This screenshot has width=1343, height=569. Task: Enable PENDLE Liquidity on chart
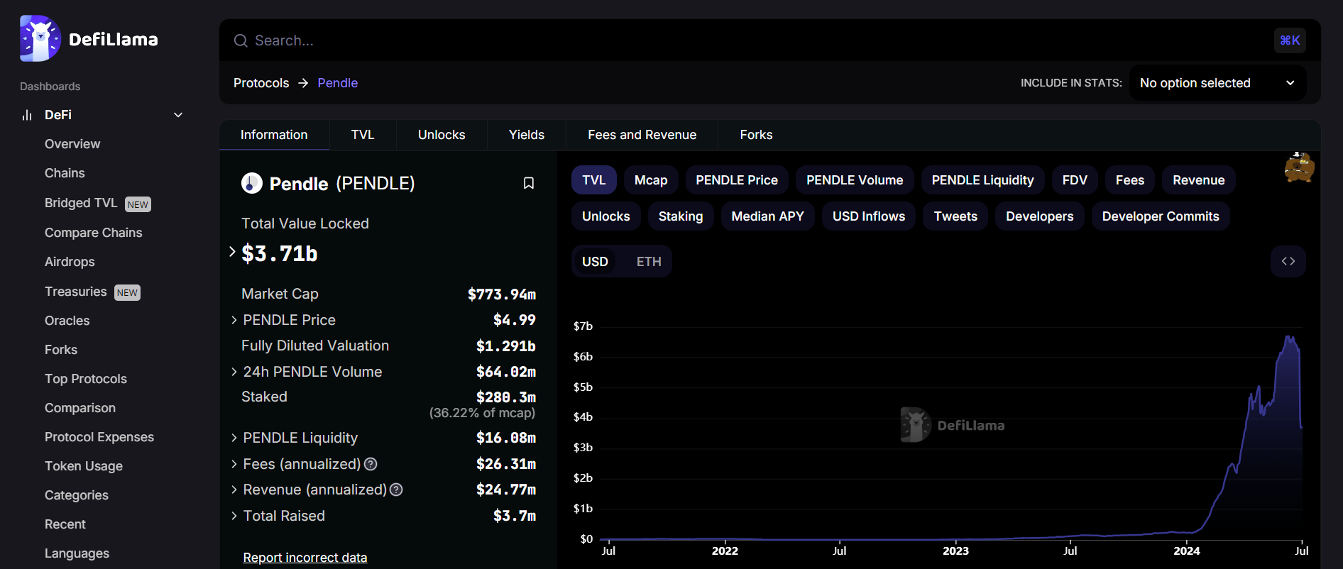point(982,180)
